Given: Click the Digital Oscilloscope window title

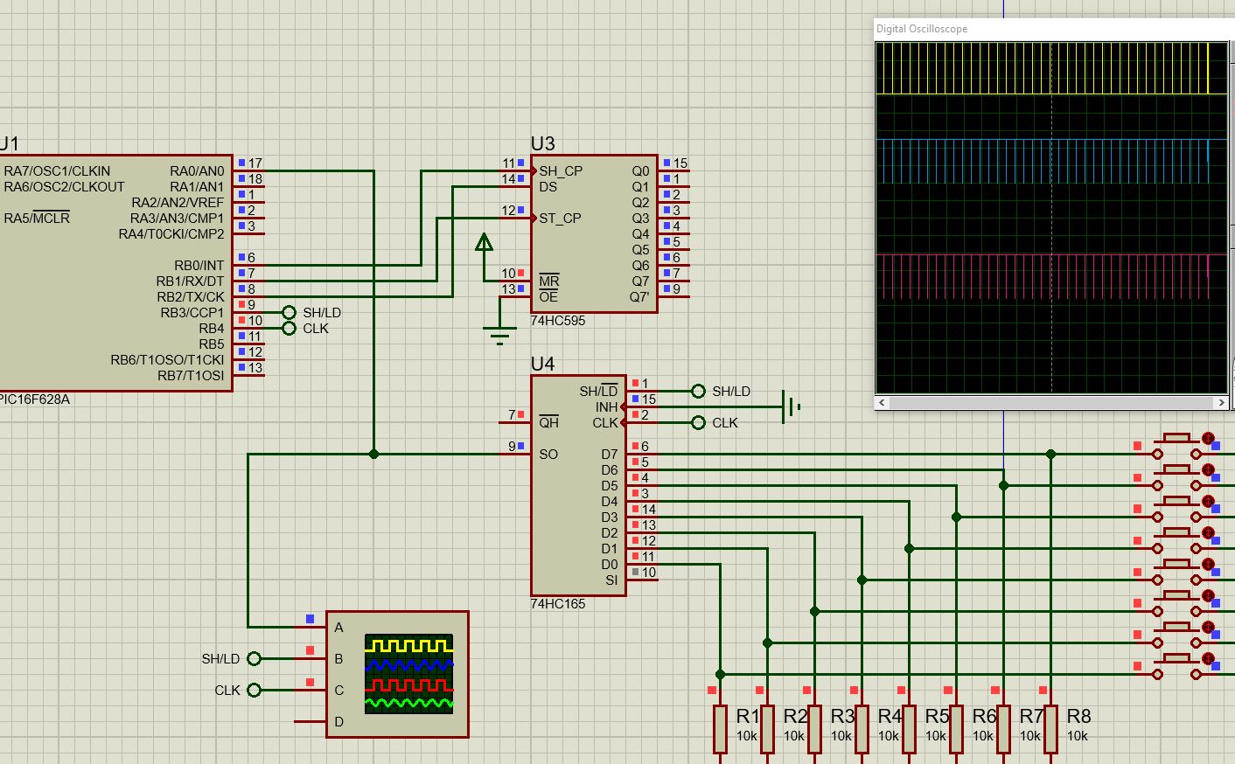Looking at the screenshot, I should tap(922, 29).
